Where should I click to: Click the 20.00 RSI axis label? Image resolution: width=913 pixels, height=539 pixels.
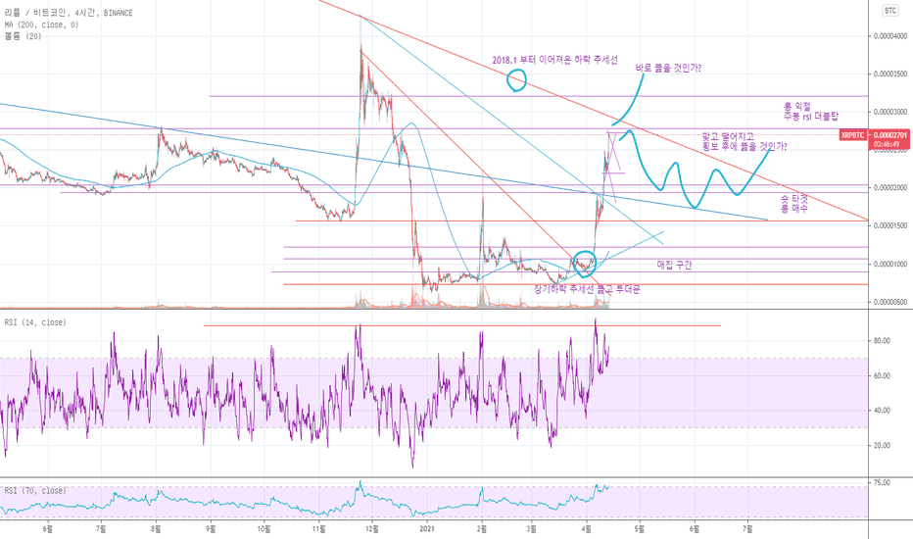coord(882,445)
